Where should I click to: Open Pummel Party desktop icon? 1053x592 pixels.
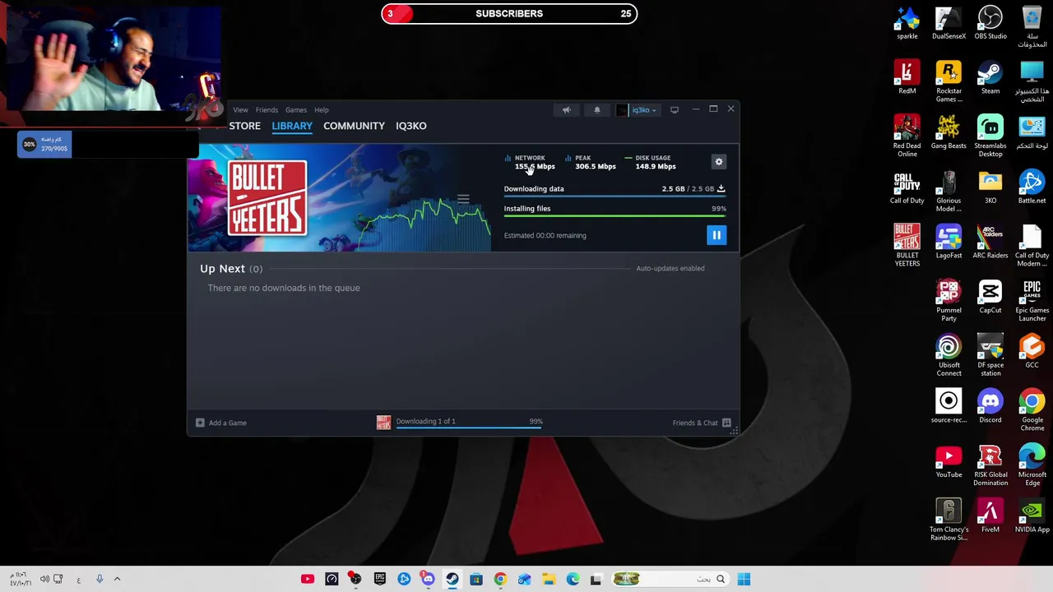point(949,301)
